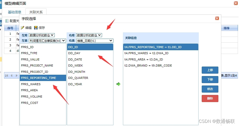Open the 右表 table dropdown
239x126 pixels.
click(x=95, y=41)
